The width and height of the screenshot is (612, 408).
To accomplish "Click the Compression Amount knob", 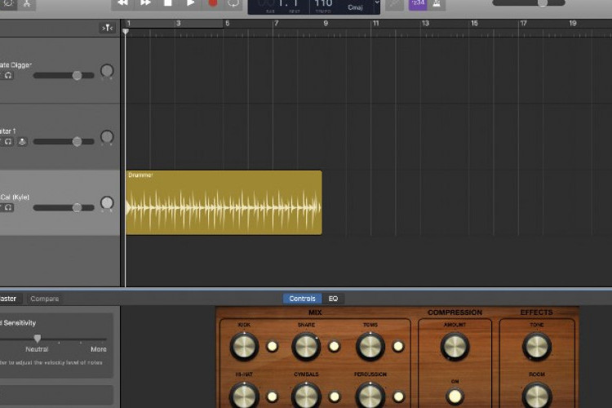I will click(x=455, y=346).
